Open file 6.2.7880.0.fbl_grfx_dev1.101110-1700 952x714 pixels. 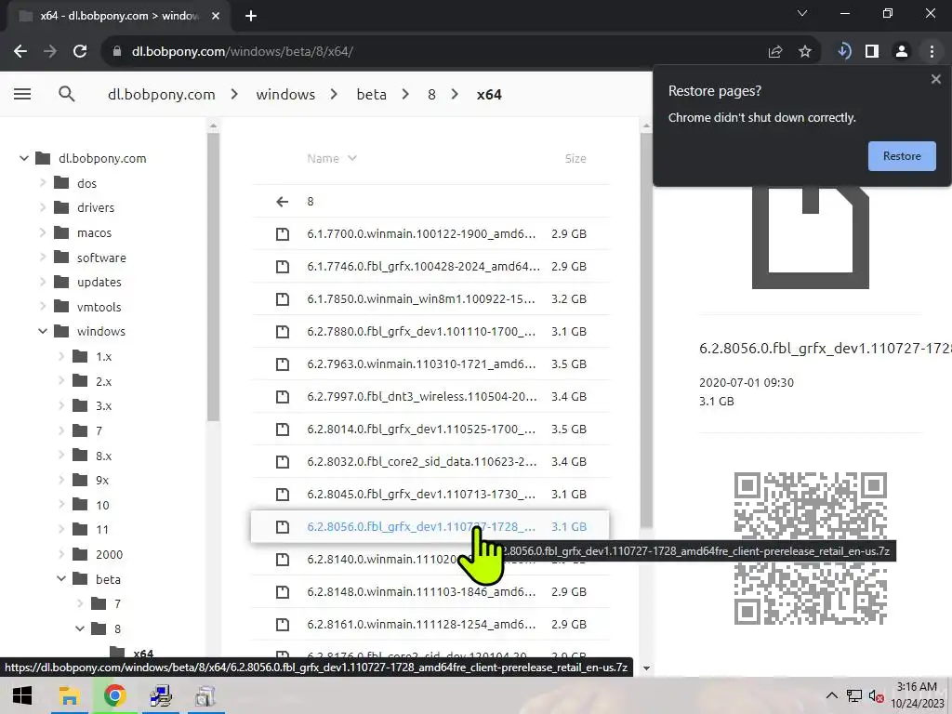tap(430, 332)
